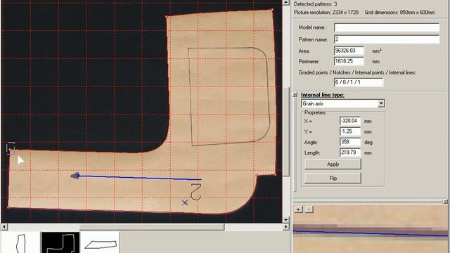Close the zoom preview panel

pos(445,202)
